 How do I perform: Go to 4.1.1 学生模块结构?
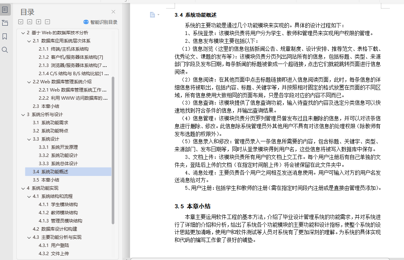(x=58, y=205)
